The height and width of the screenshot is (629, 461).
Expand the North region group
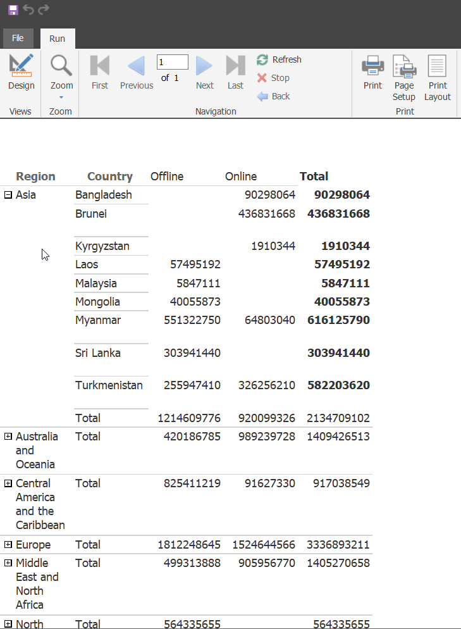[8, 624]
